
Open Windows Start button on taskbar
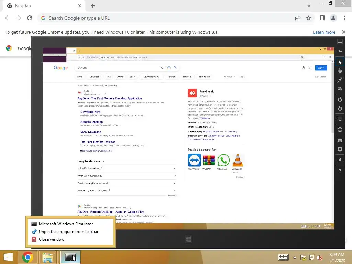[x=8, y=257]
